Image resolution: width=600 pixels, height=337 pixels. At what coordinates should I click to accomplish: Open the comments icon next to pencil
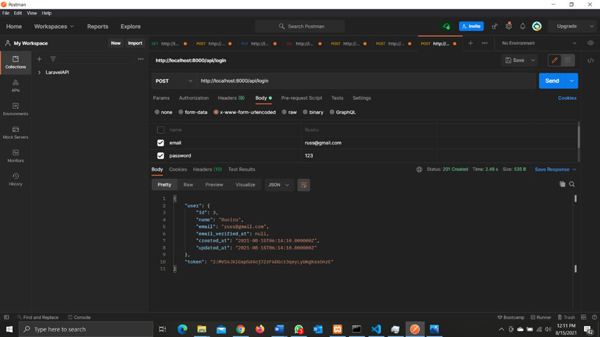[x=567, y=60]
